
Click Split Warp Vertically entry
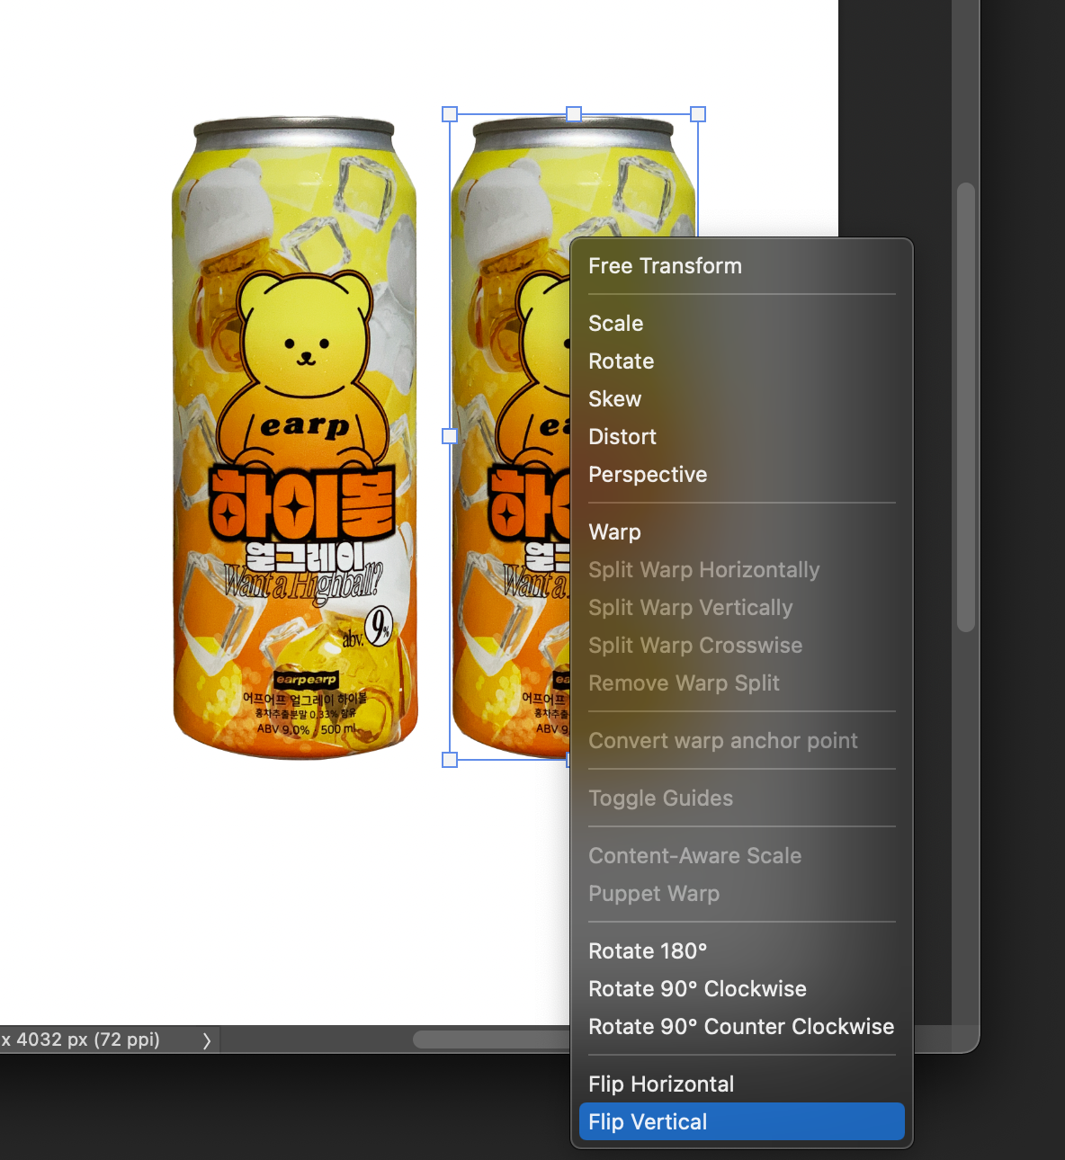point(741,608)
